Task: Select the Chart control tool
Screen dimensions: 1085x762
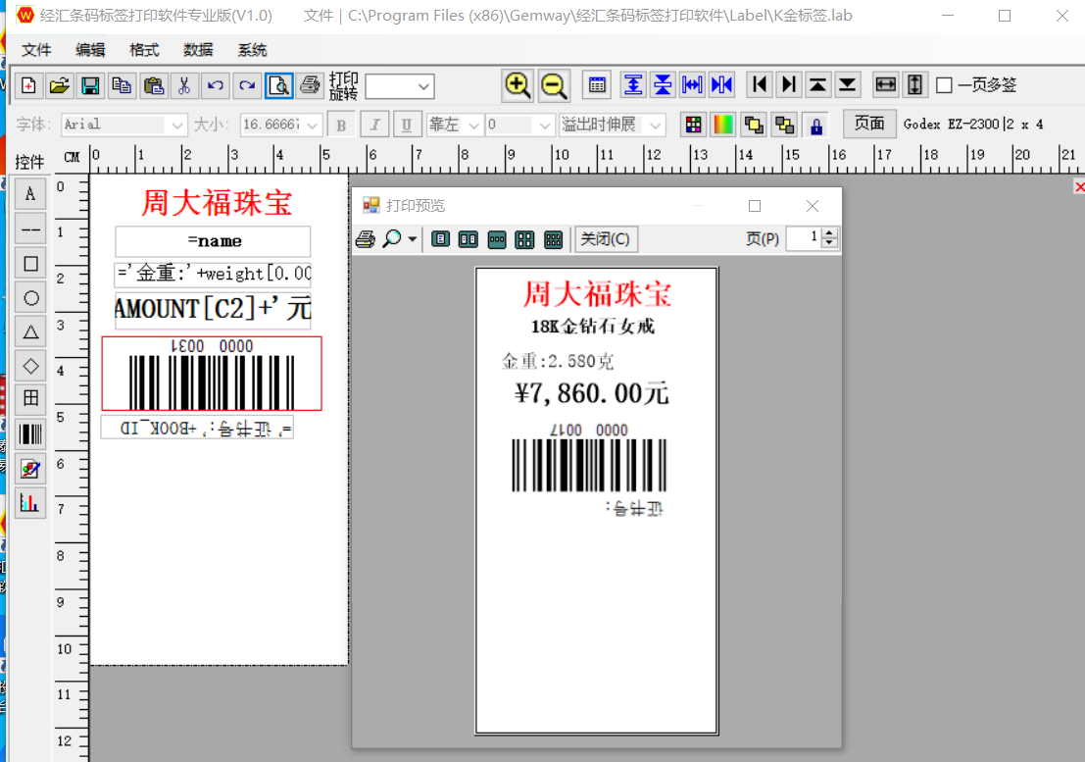Action: pos(30,503)
